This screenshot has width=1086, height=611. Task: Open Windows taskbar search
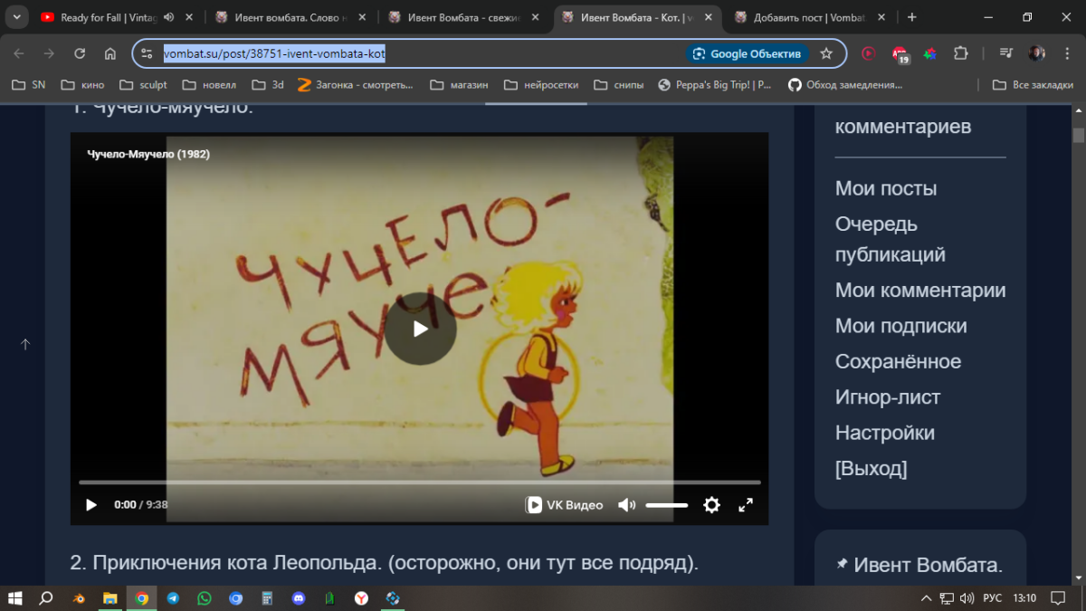(x=46, y=598)
